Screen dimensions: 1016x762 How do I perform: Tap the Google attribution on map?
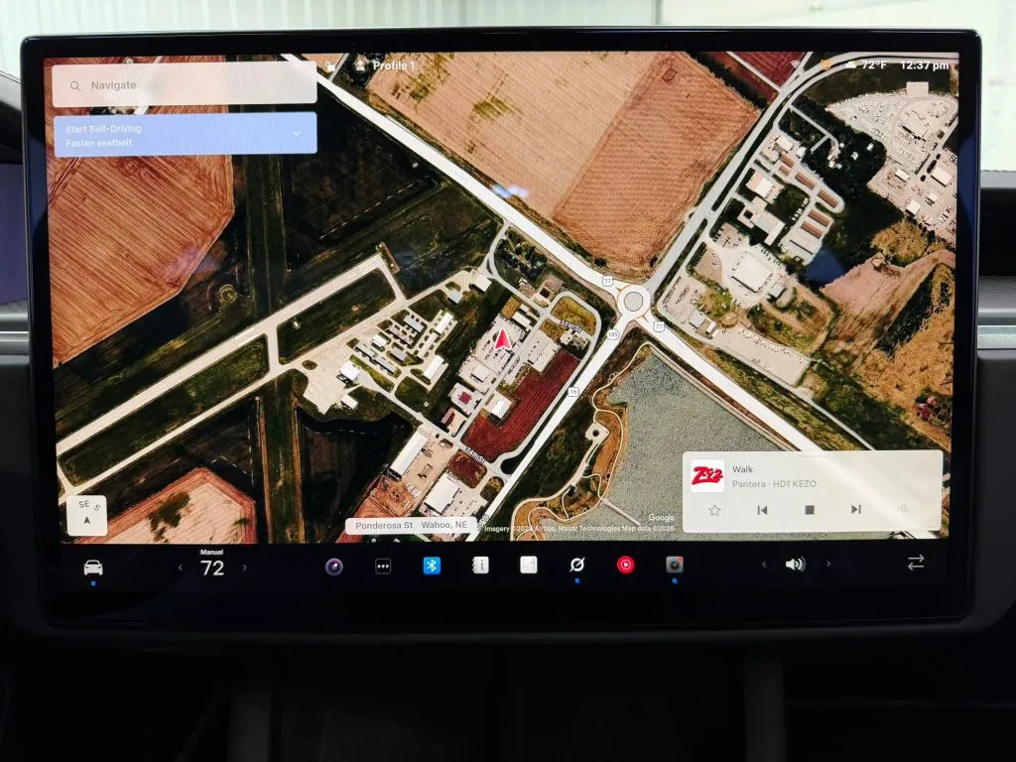tap(662, 517)
